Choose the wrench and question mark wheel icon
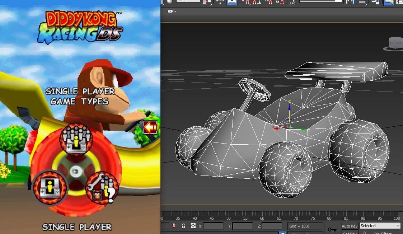Image resolution: width=403 pixels, height=234 pixels. click(102, 188)
